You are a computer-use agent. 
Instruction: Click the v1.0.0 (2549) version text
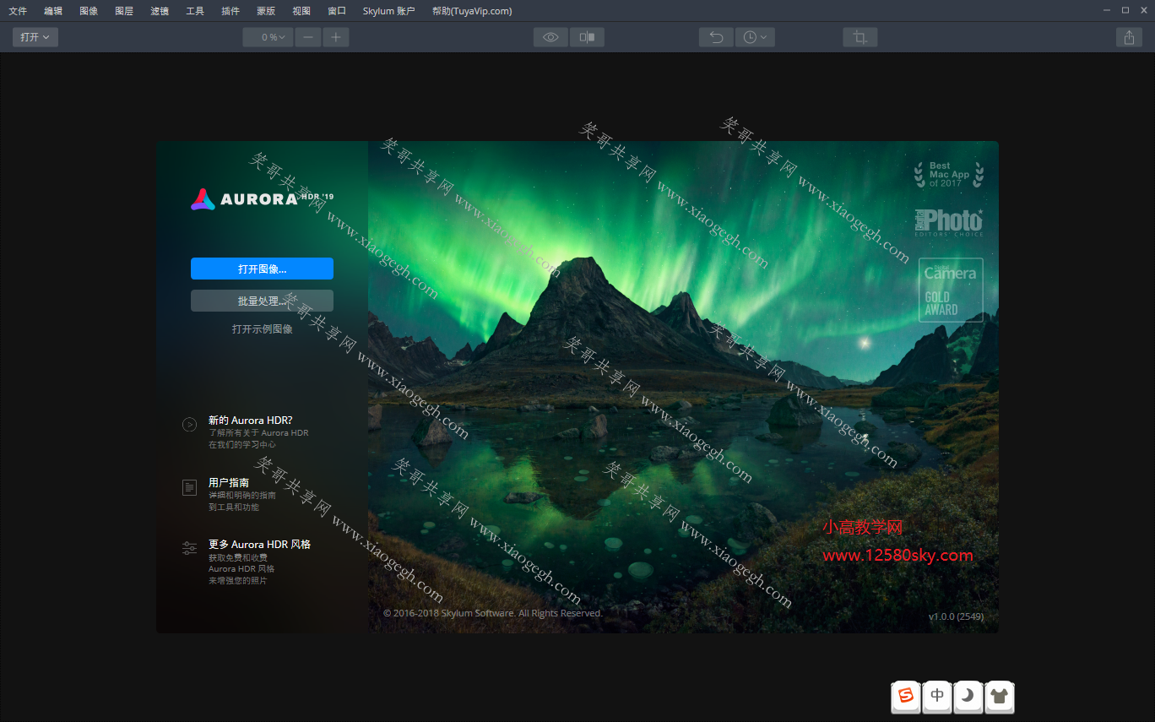[957, 616]
